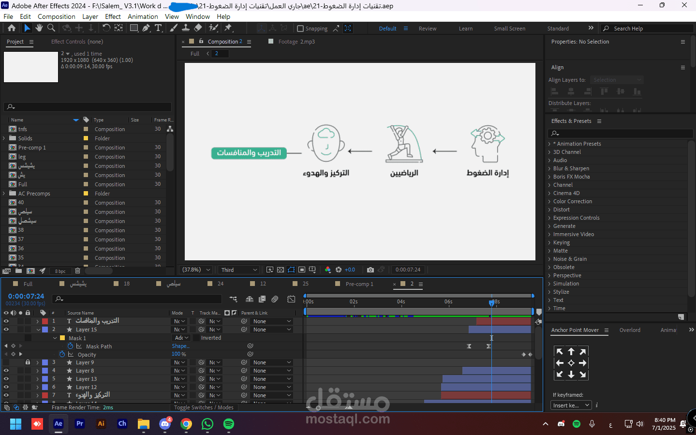Enable Motion Blur icon in timeline
The width and height of the screenshot is (696, 435).
click(275, 300)
